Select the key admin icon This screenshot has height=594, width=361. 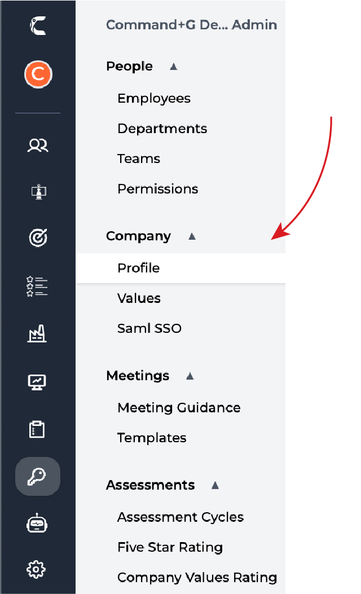pos(38,477)
